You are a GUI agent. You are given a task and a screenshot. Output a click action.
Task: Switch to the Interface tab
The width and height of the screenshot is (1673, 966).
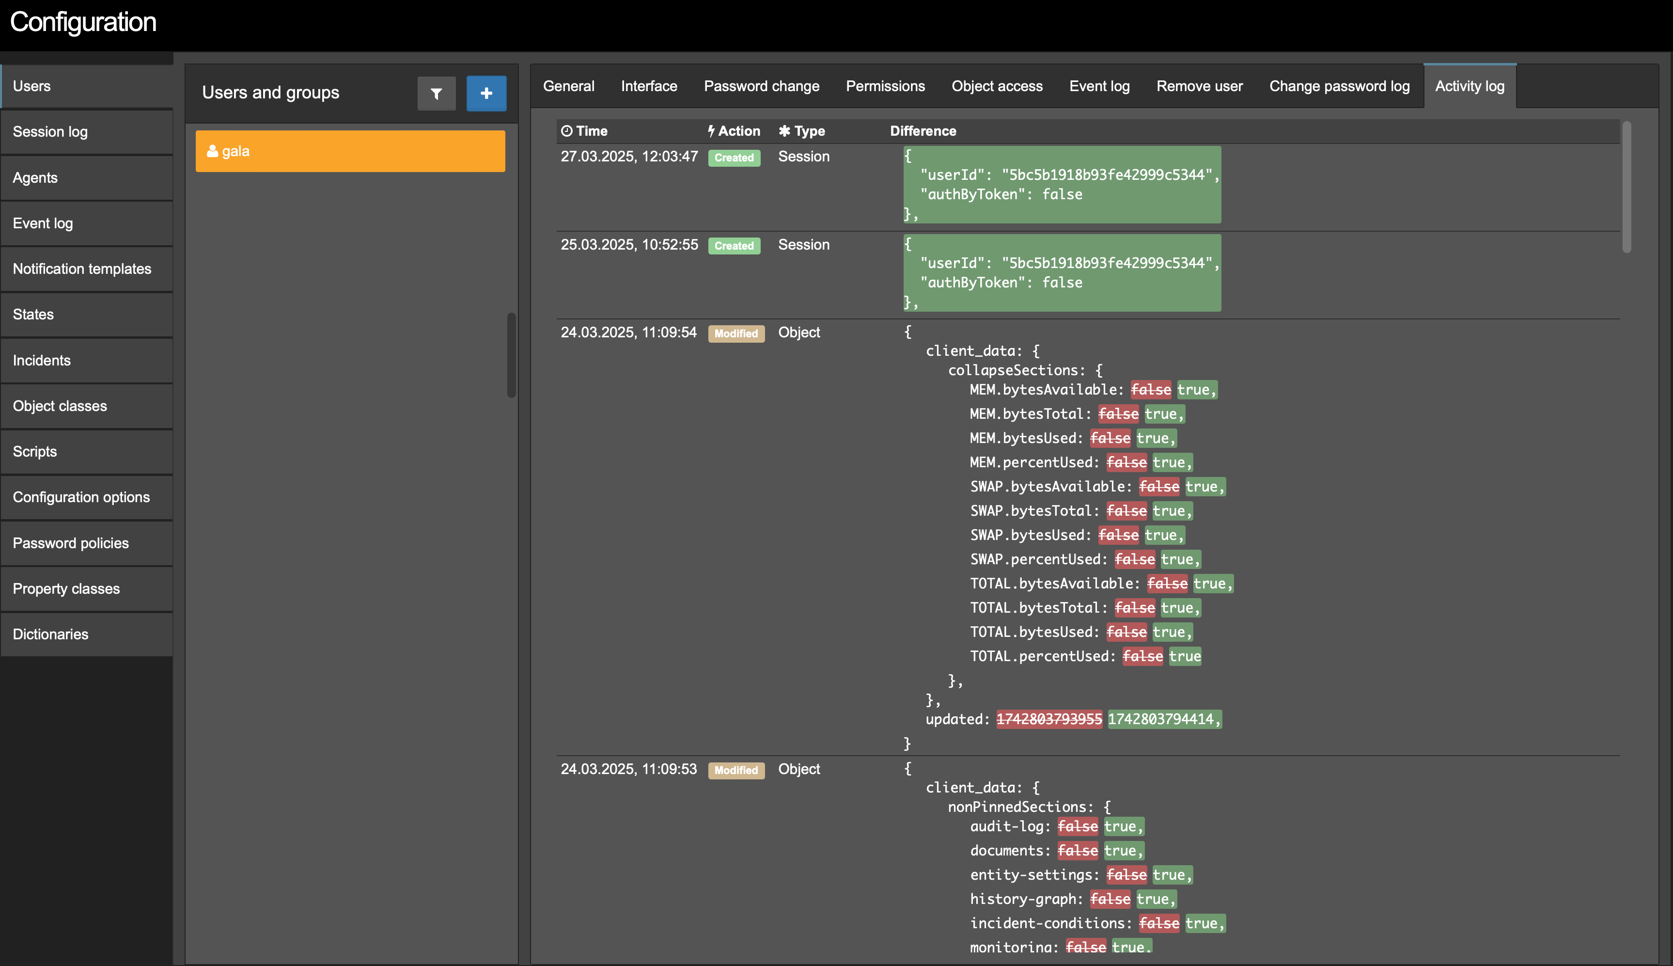[648, 86]
